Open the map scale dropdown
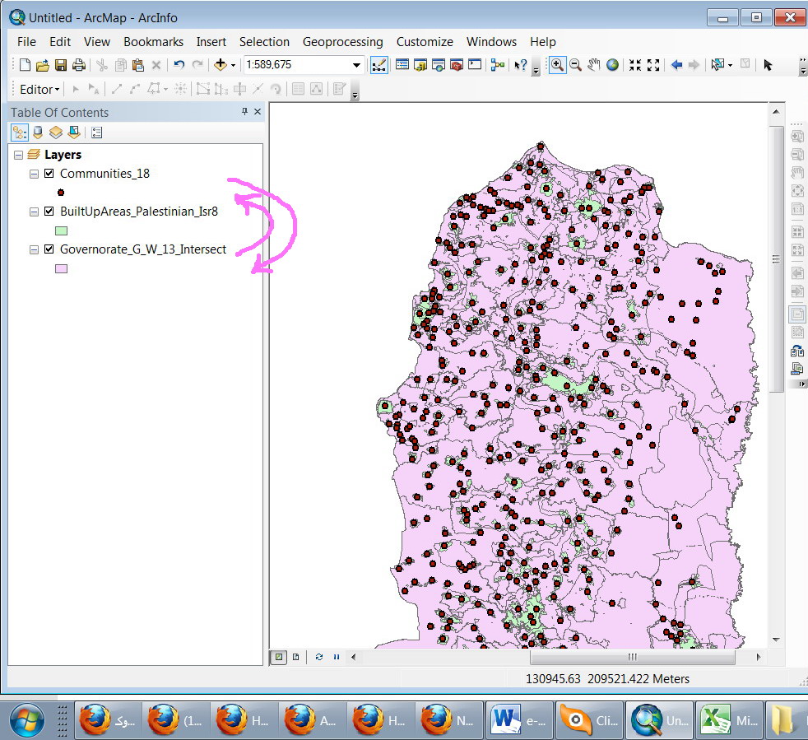Screen dimensions: 808x740 point(356,65)
